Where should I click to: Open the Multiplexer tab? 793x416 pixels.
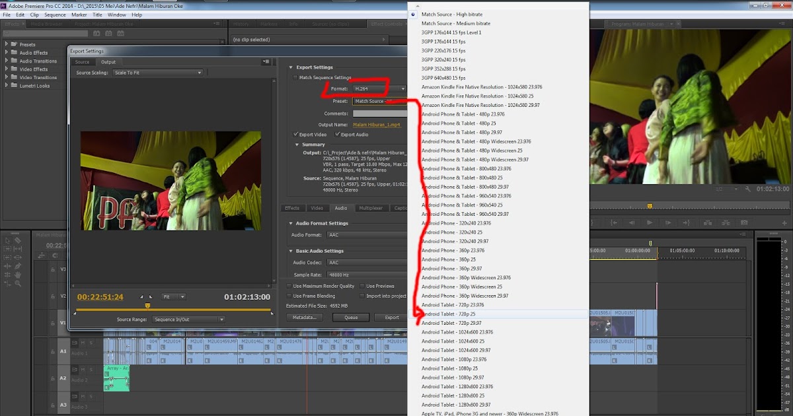[x=371, y=208]
